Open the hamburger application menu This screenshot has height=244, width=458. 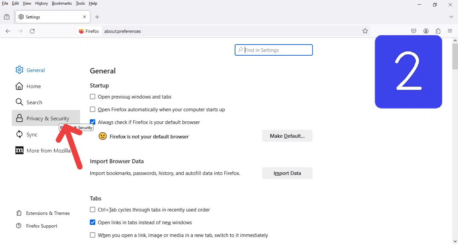[450, 31]
